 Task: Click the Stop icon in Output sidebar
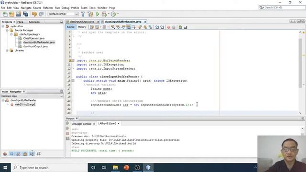tap(67, 133)
